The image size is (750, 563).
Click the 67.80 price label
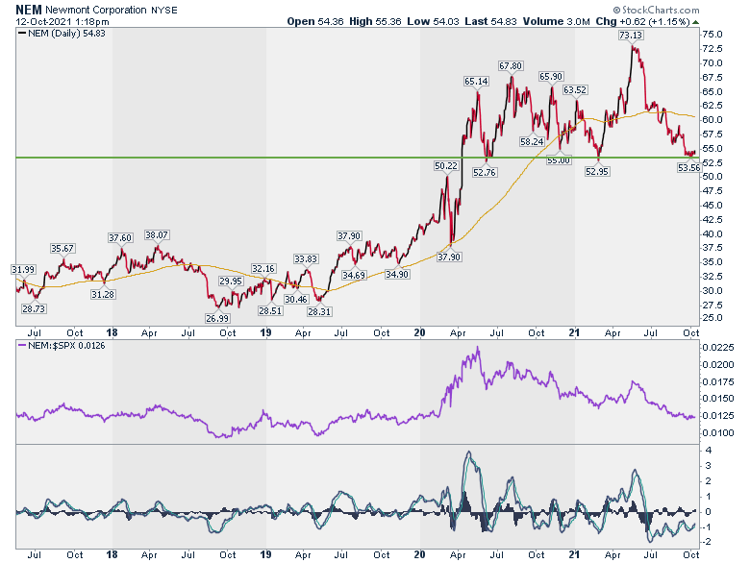point(511,65)
